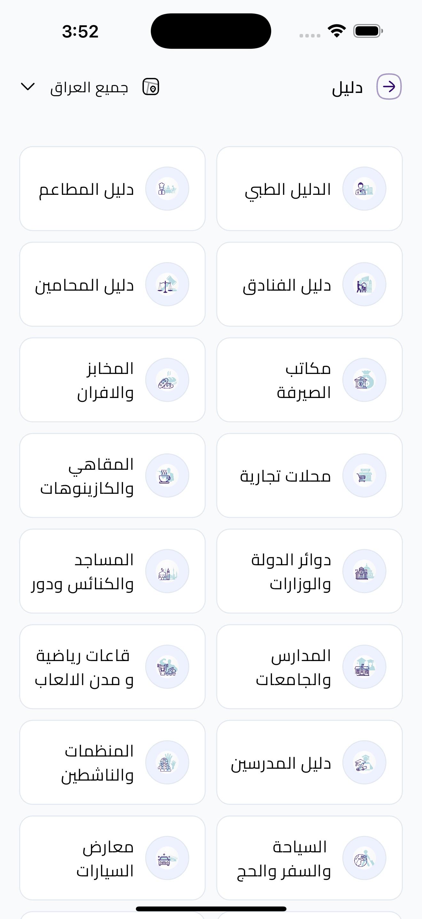Tap the shopping cart store icon

(364, 476)
